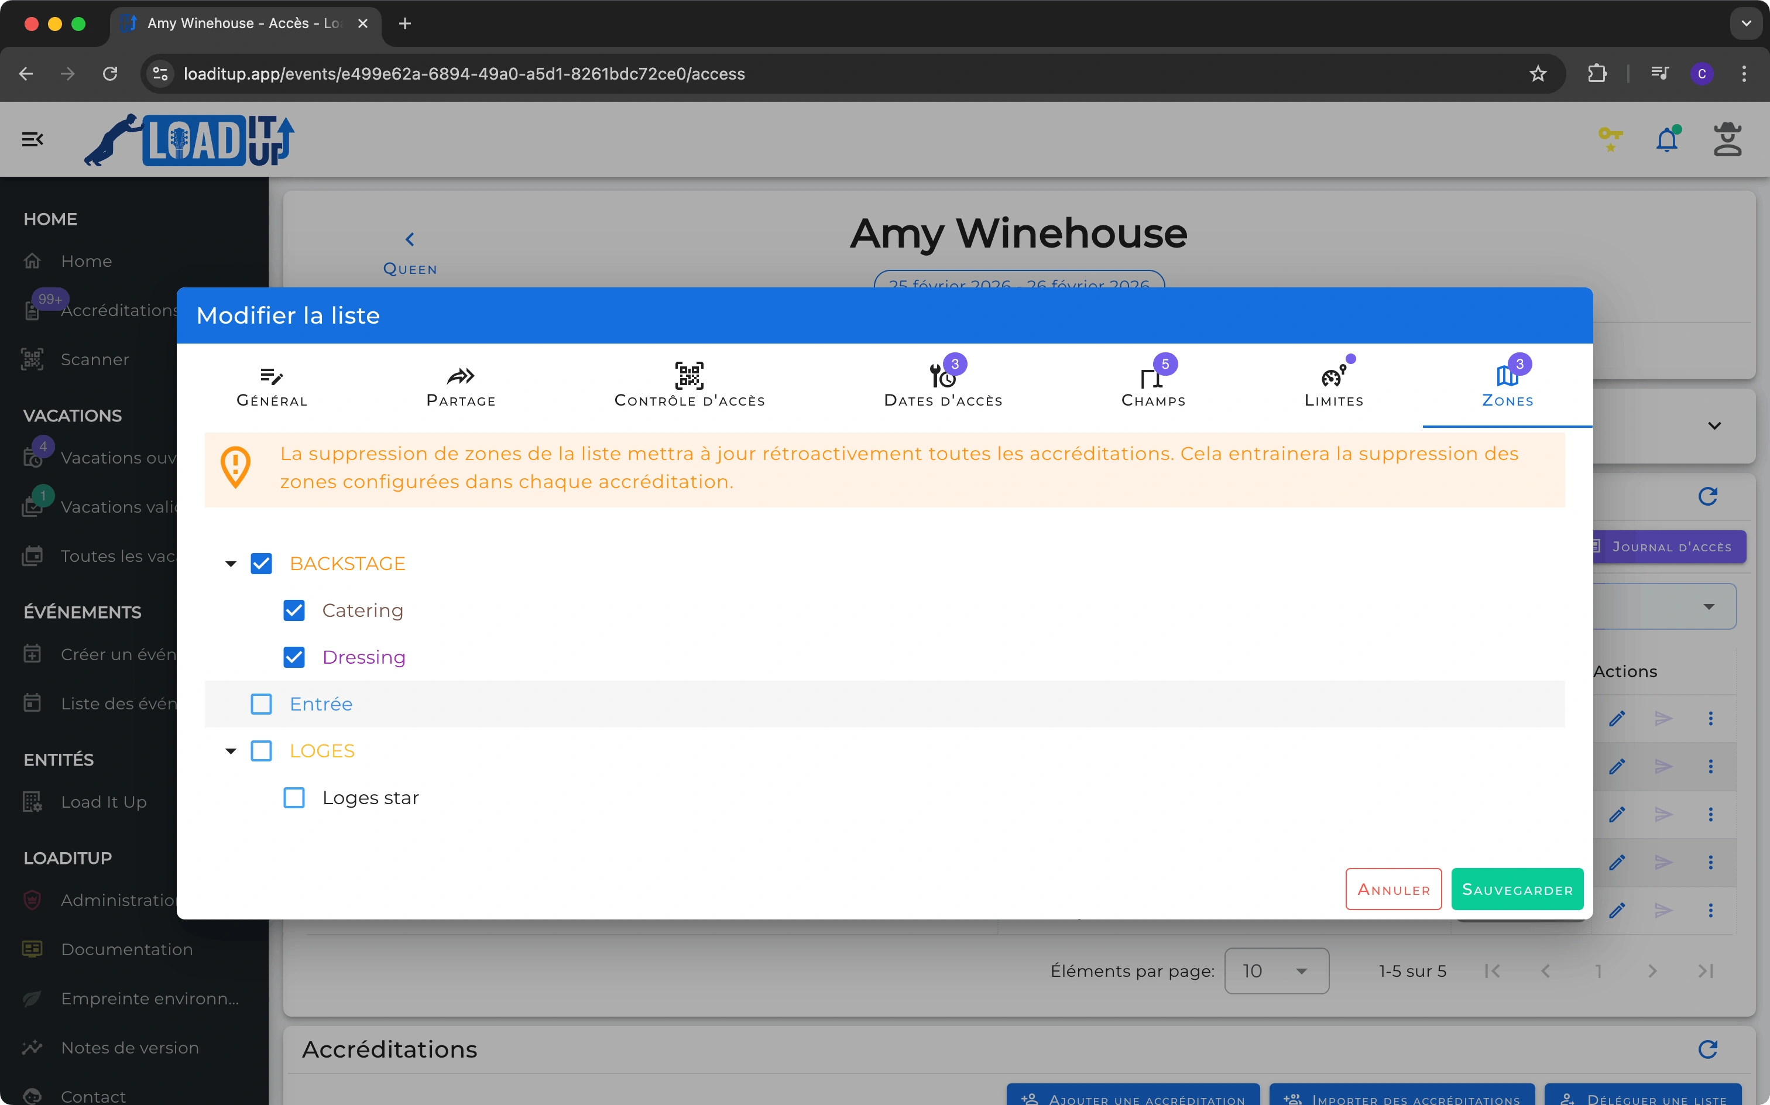Click the Annuler button
1770x1105 pixels.
pos(1393,890)
